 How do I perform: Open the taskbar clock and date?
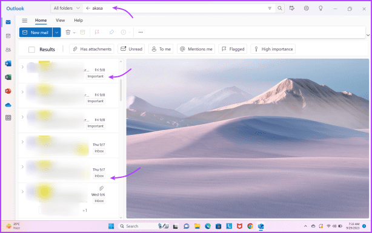click(x=352, y=226)
